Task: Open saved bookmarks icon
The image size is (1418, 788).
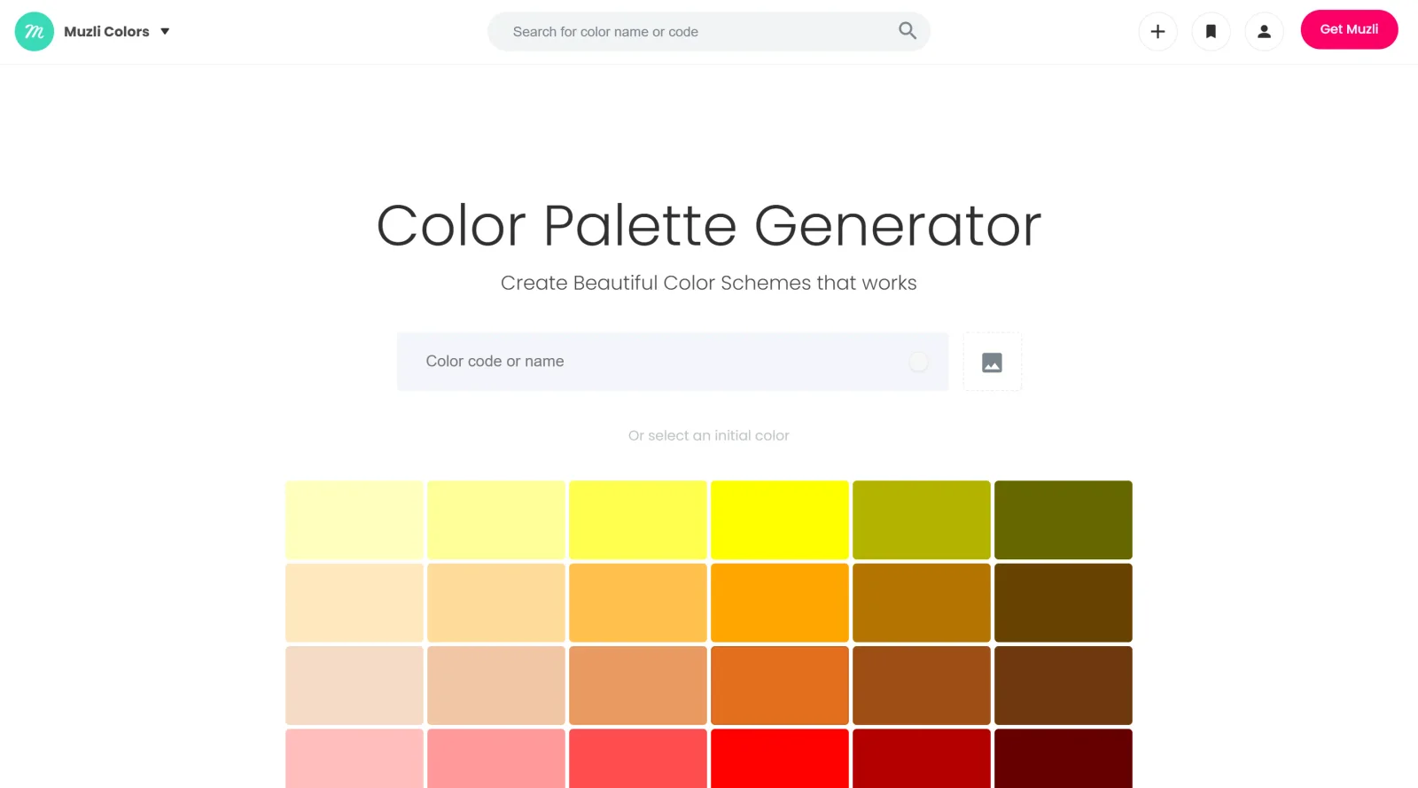Action: [1211, 32]
